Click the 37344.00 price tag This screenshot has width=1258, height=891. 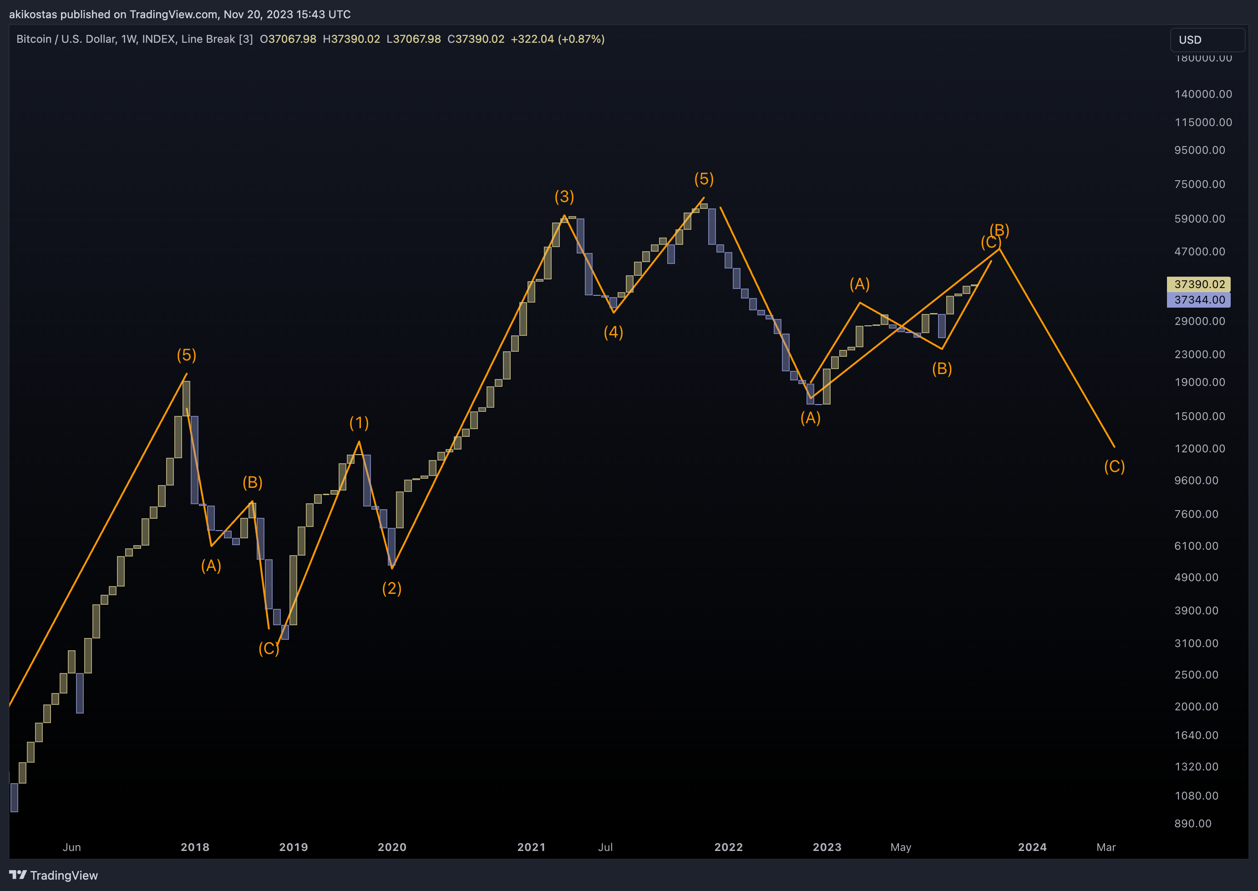point(1199,299)
